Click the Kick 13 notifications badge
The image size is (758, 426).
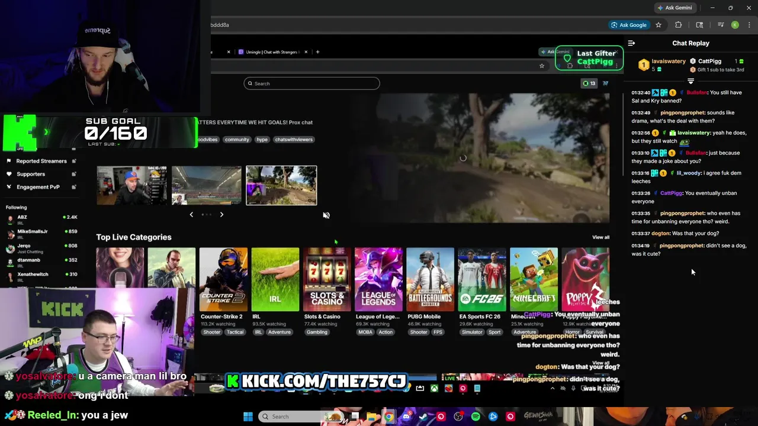click(589, 83)
